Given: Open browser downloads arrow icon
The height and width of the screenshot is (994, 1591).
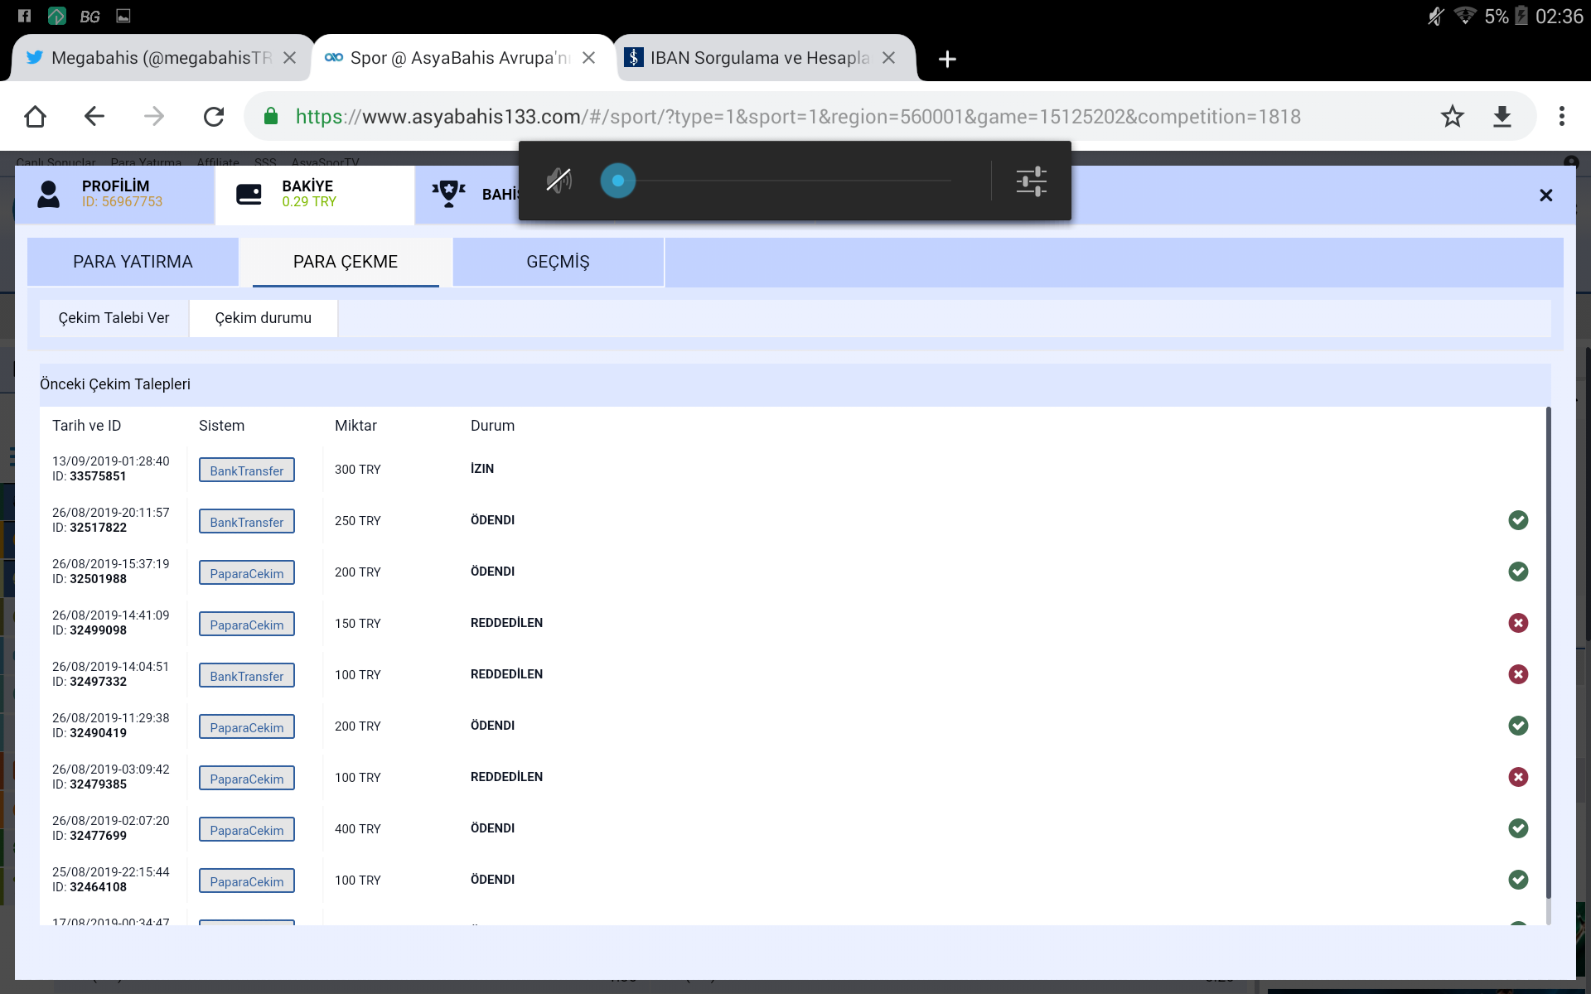Looking at the screenshot, I should coord(1502,117).
